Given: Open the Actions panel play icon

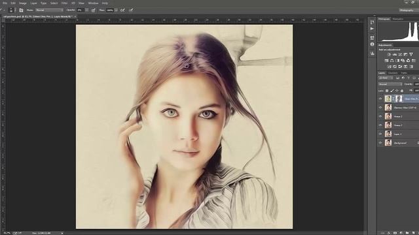Looking at the screenshot, I should tap(373, 29).
